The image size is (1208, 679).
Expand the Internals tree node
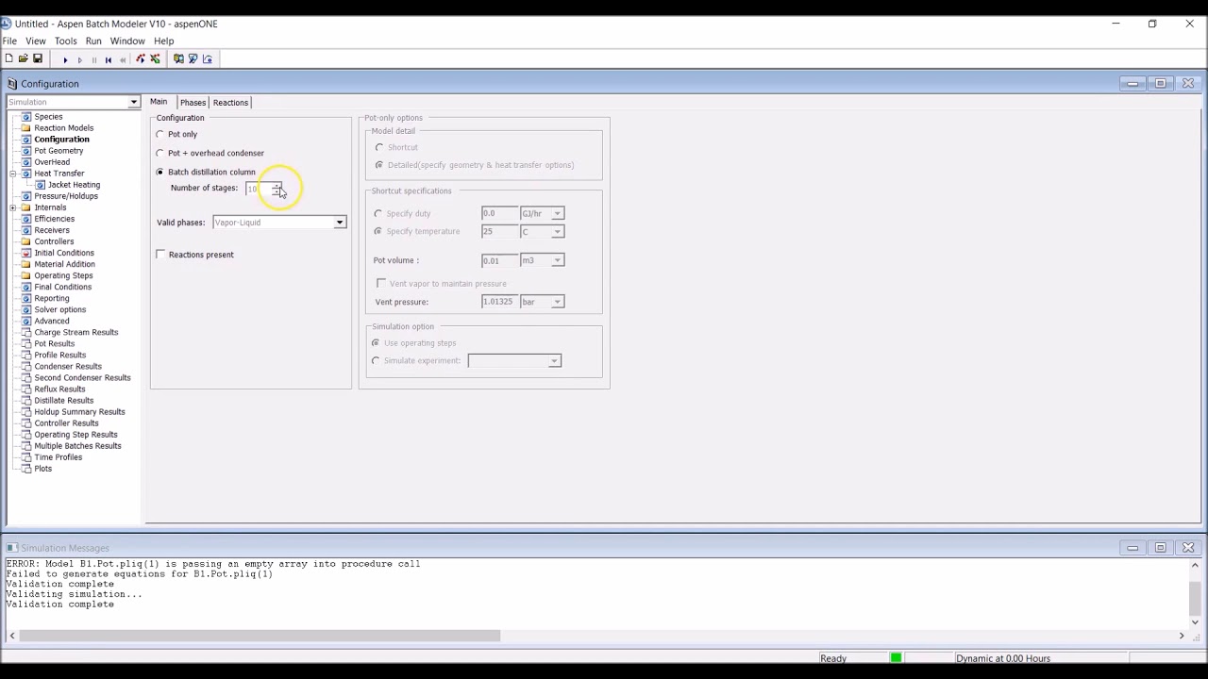13,207
